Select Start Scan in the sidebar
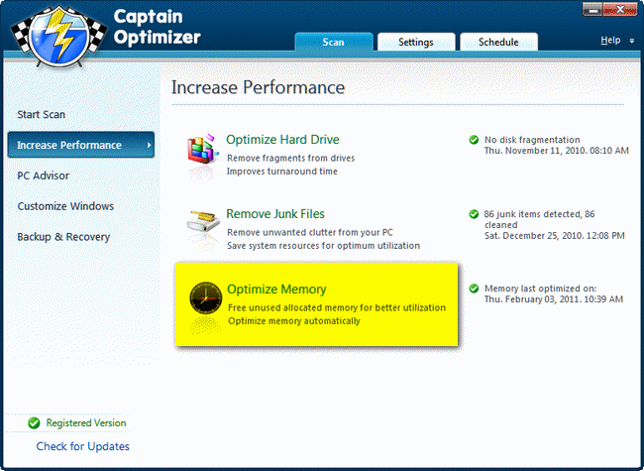 (41, 114)
